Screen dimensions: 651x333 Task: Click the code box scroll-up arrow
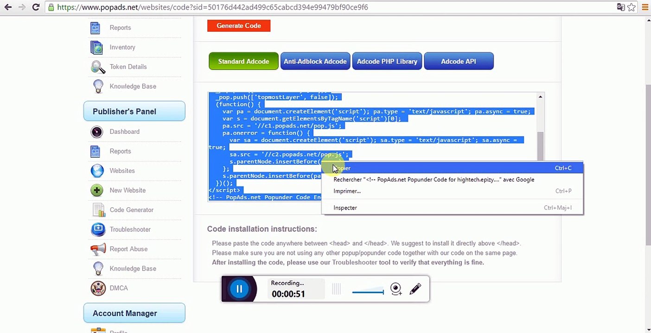(540, 97)
